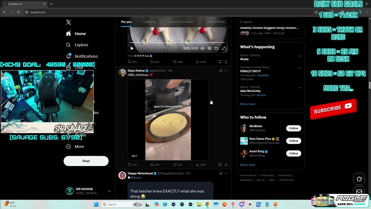Bookmark the Dayu Dolma post
The height and width of the screenshot is (209, 371).
pos(220,165)
